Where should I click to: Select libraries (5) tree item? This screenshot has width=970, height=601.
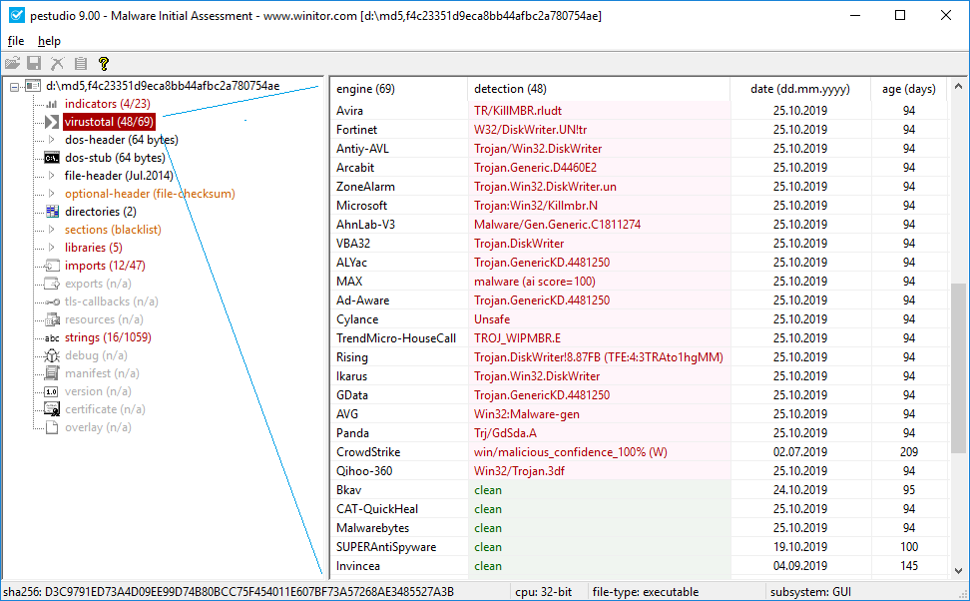pos(94,248)
